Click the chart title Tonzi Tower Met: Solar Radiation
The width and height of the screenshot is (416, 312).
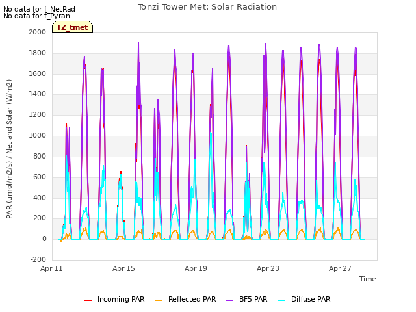pos(207,7)
